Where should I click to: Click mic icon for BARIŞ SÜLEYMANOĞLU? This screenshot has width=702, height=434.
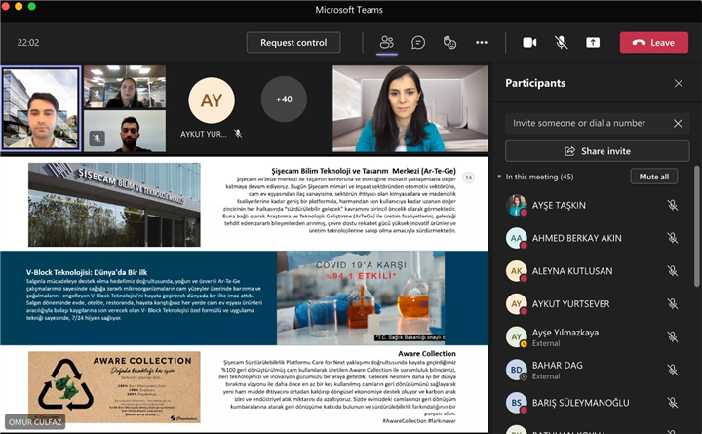[x=672, y=403]
